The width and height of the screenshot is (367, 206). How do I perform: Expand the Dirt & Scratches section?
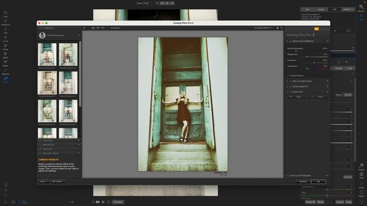(x=287, y=81)
